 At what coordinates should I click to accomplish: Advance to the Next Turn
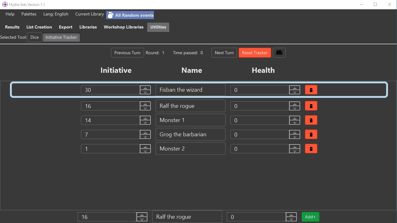pyautogui.click(x=224, y=53)
